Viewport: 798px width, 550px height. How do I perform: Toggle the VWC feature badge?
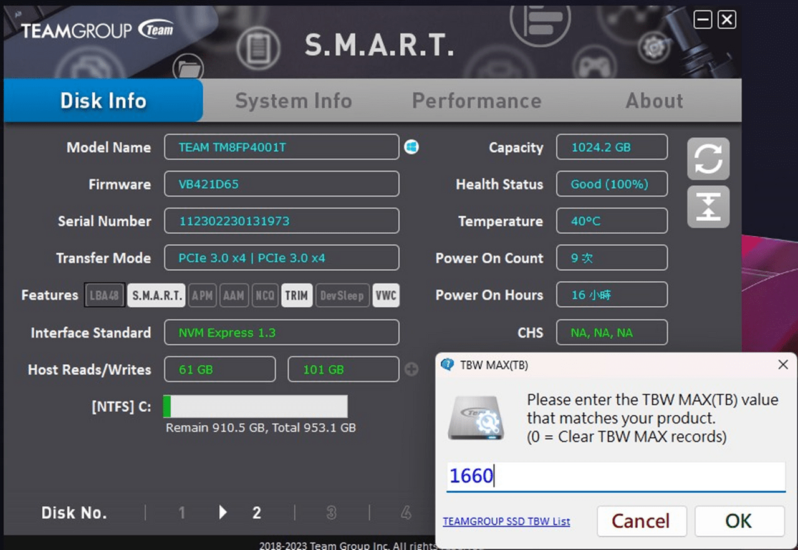point(386,295)
